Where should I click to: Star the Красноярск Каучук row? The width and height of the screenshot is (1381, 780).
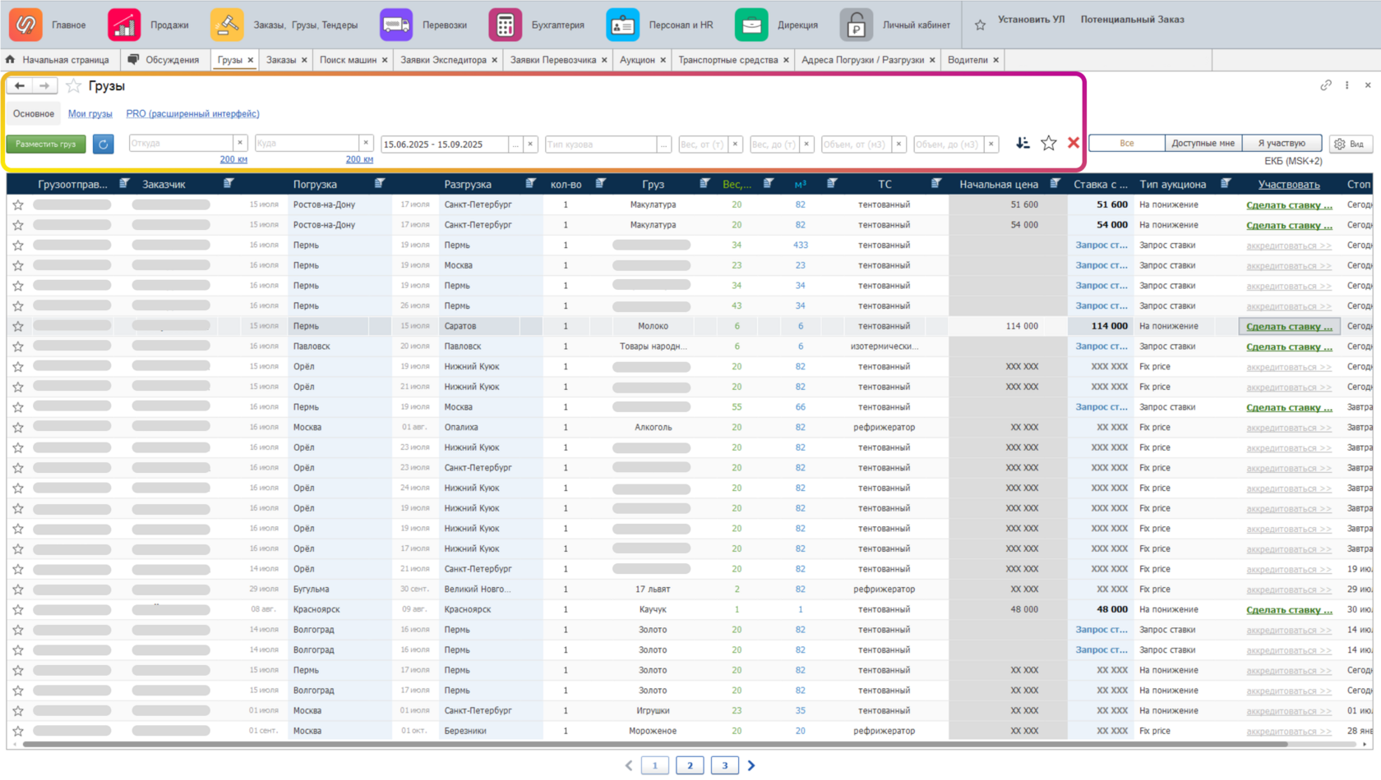(18, 609)
